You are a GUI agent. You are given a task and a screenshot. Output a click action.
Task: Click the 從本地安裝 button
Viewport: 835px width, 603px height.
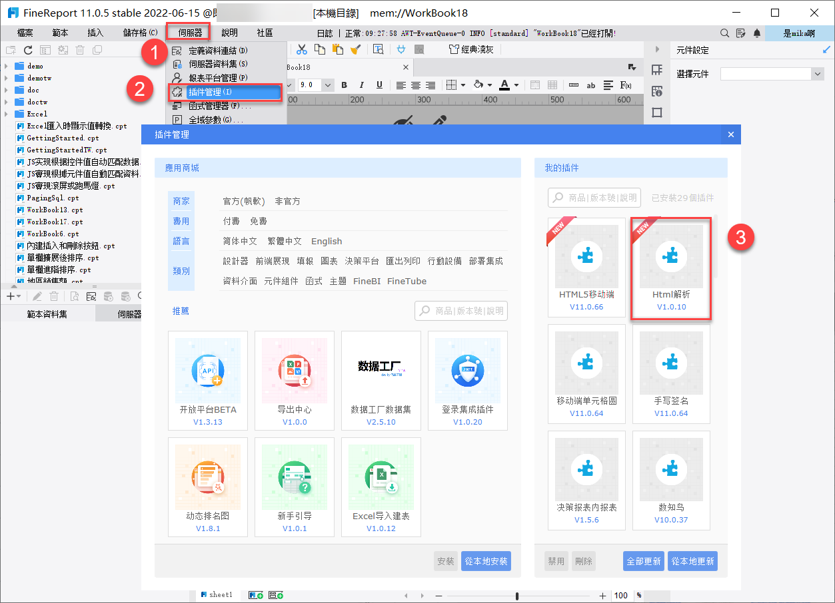(x=486, y=561)
